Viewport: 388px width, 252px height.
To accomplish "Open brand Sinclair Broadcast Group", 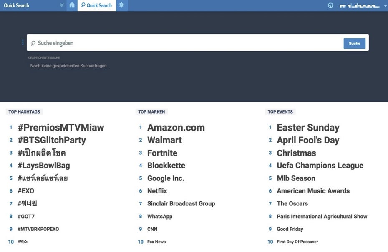I will [x=181, y=204].
